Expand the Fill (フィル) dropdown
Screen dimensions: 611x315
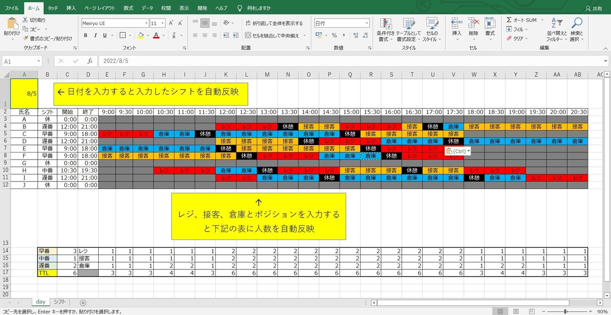(x=526, y=29)
